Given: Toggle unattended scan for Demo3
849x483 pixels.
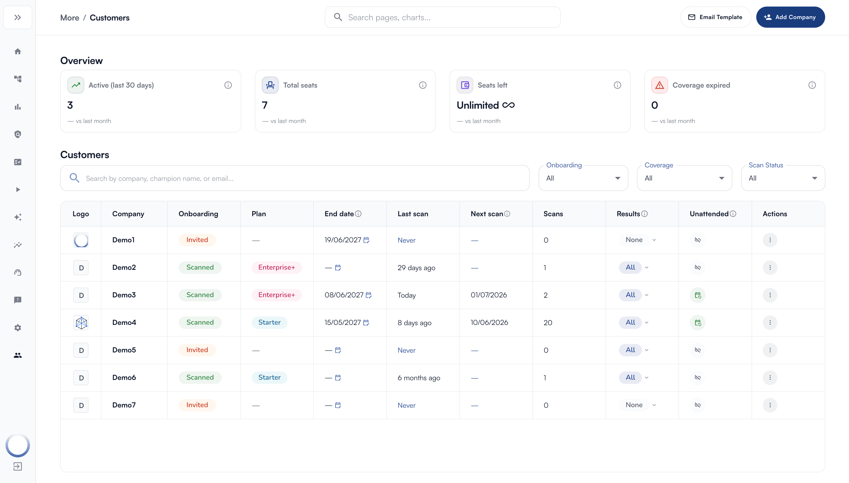Looking at the screenshot, I should 698,295.
